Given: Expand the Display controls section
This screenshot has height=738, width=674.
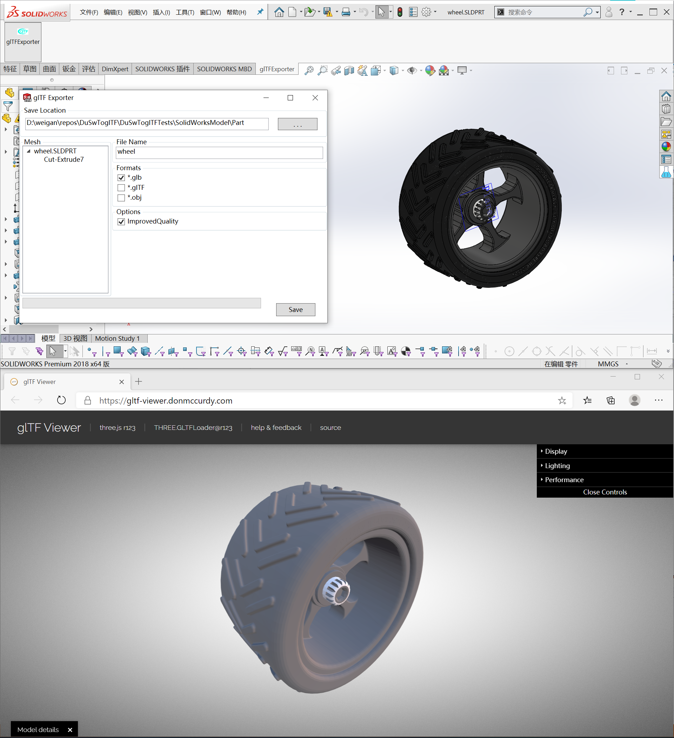Looking at the screenshot, I should tap(556, 451).
